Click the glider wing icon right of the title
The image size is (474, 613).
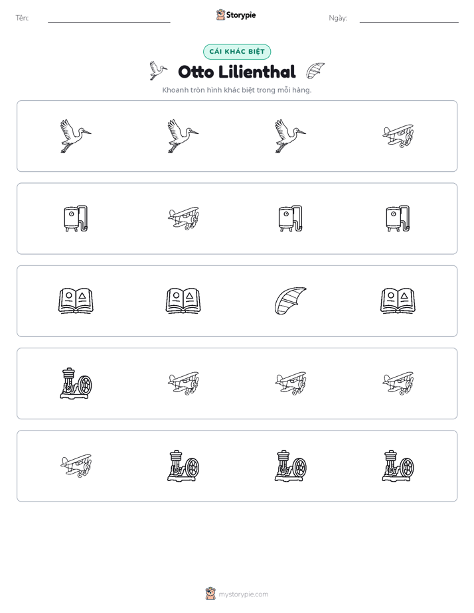click(x=315, y=71)
